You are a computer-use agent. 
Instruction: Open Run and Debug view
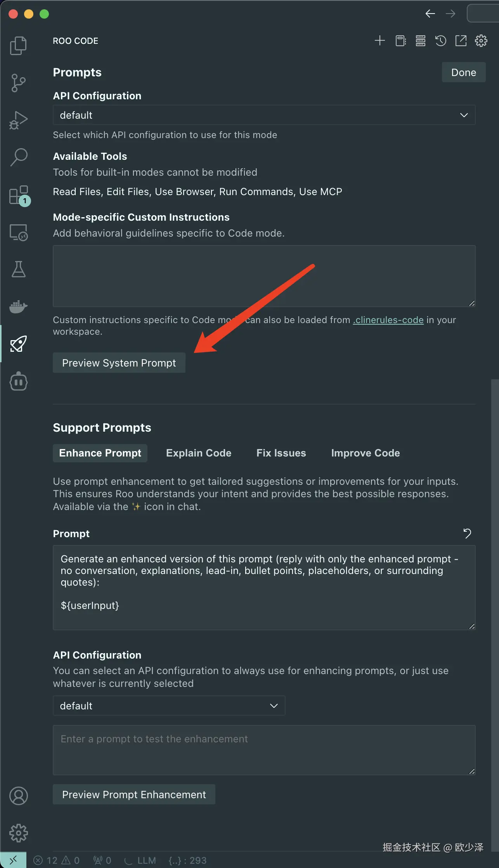(18, 120)
